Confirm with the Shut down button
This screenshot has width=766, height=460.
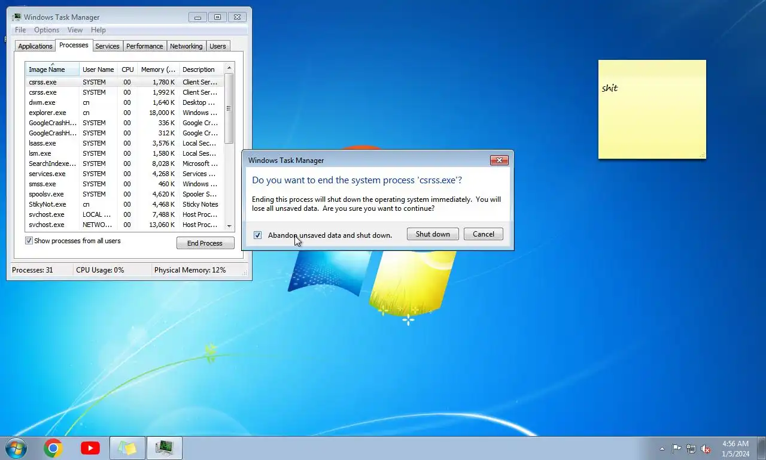click(433, 234)
